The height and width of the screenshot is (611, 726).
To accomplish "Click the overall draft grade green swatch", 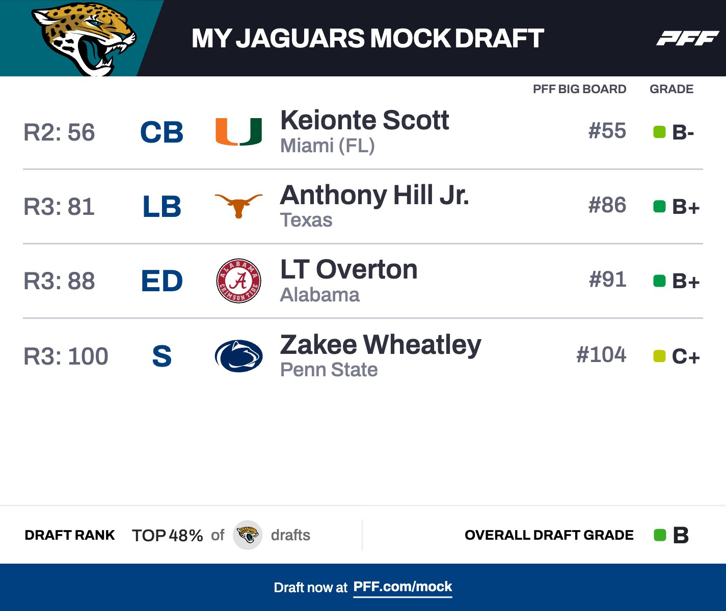I will [660, 535].
